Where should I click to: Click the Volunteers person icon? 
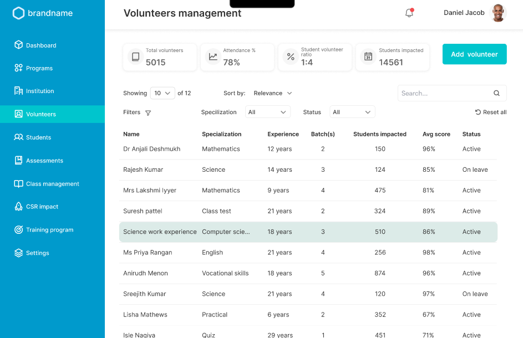(19, 114)
